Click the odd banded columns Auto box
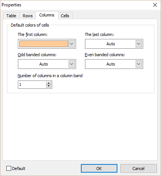Viewport: 161px width, 176px height. (x=44, y=64)
